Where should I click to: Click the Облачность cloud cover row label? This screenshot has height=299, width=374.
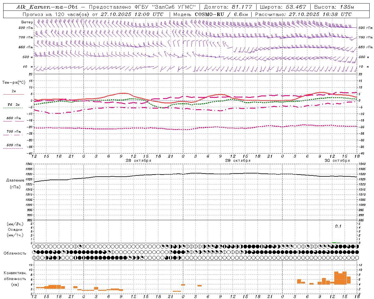[15, 253]
